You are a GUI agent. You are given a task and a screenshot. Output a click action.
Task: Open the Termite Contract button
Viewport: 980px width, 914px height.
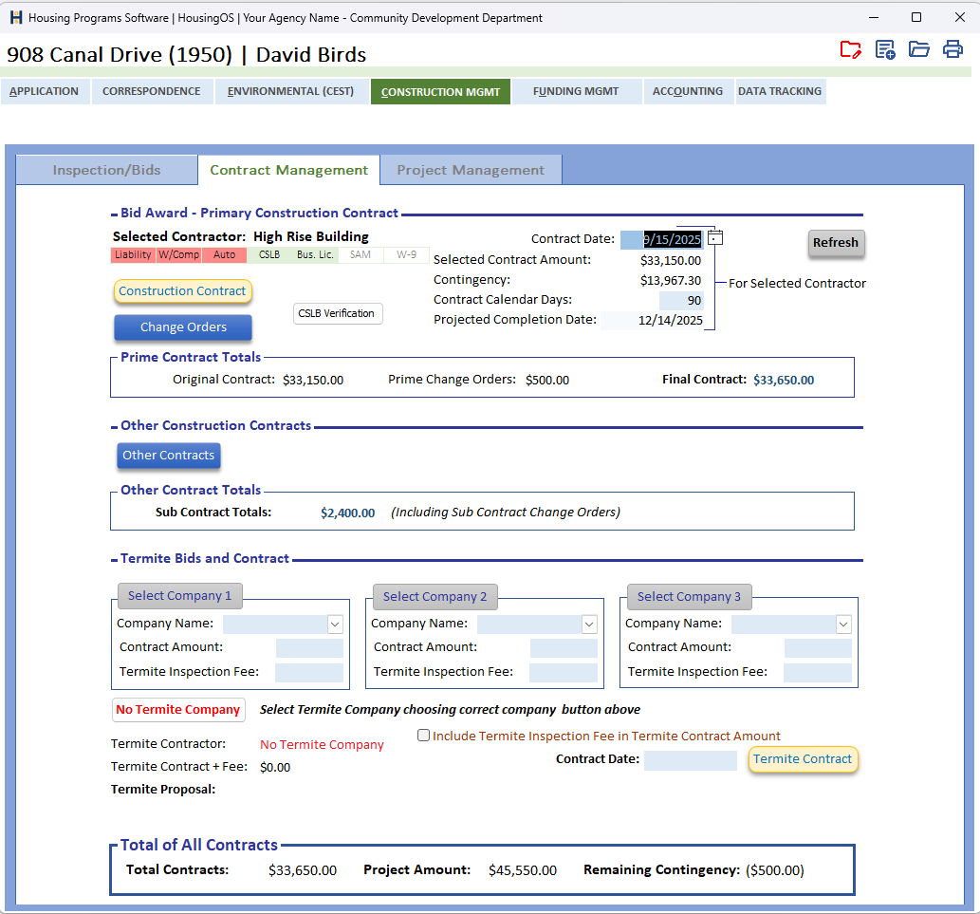(x=803, y=759)
